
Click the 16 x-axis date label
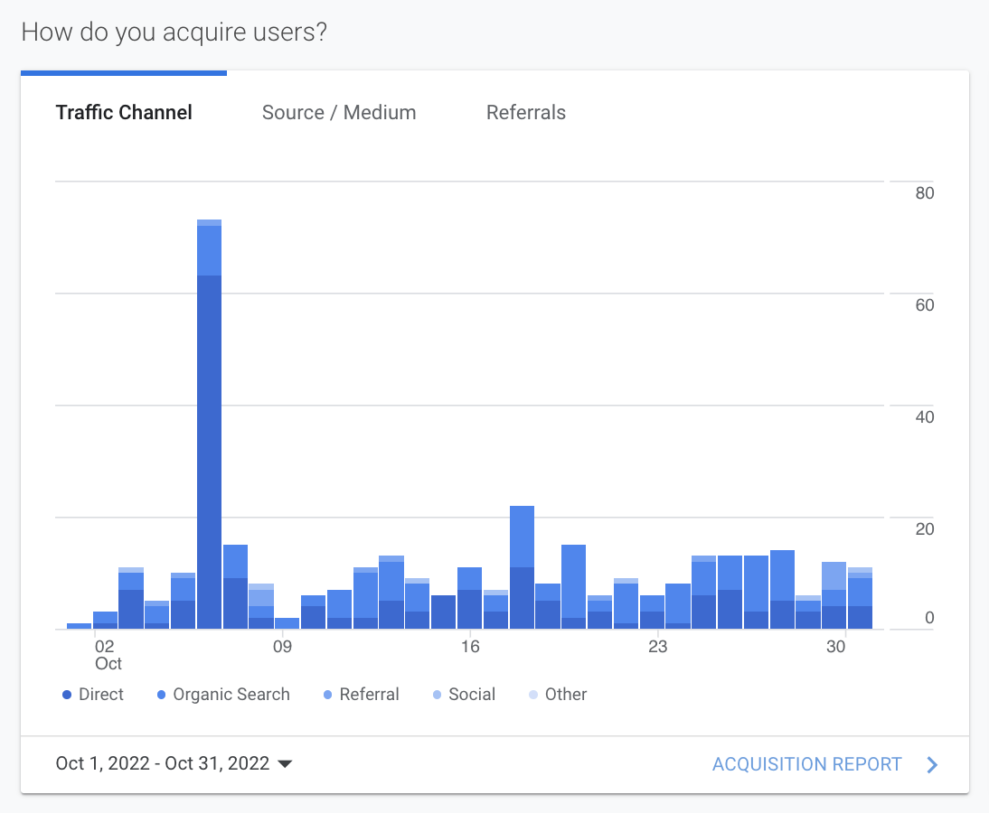click(x=470, y=647)
